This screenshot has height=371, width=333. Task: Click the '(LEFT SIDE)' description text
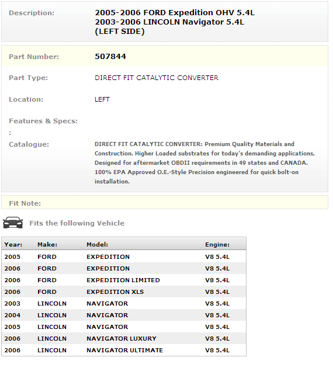point(120,32)
